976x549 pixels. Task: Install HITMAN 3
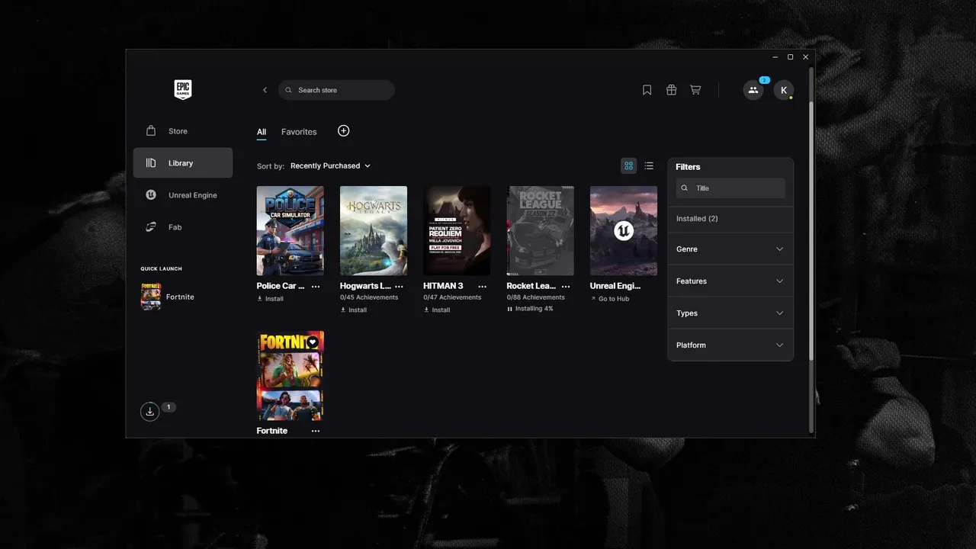pos(437,310)
